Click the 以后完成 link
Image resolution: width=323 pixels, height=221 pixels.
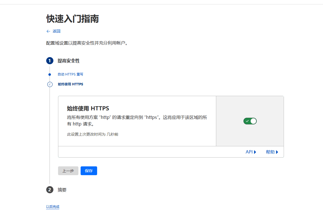[x=53, y=207]
